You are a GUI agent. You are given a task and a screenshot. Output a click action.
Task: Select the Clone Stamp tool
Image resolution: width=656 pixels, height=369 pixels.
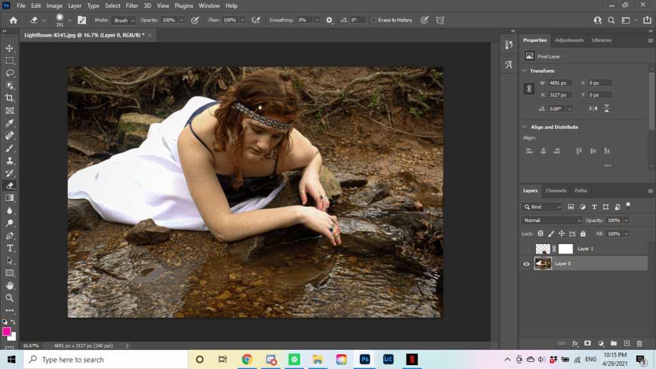(10, 160)
